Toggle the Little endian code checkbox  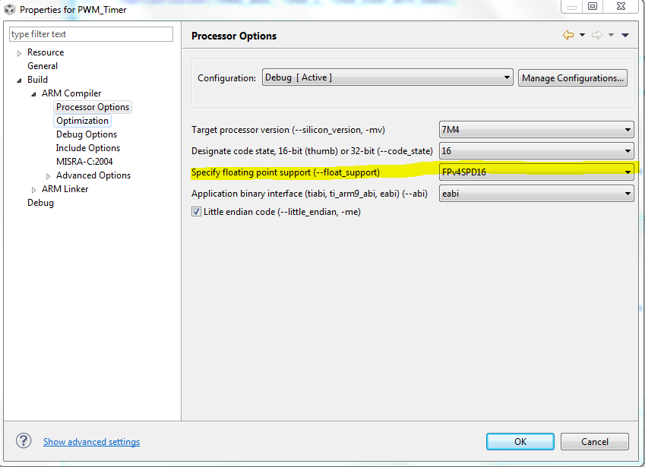[x=196, y=212]
